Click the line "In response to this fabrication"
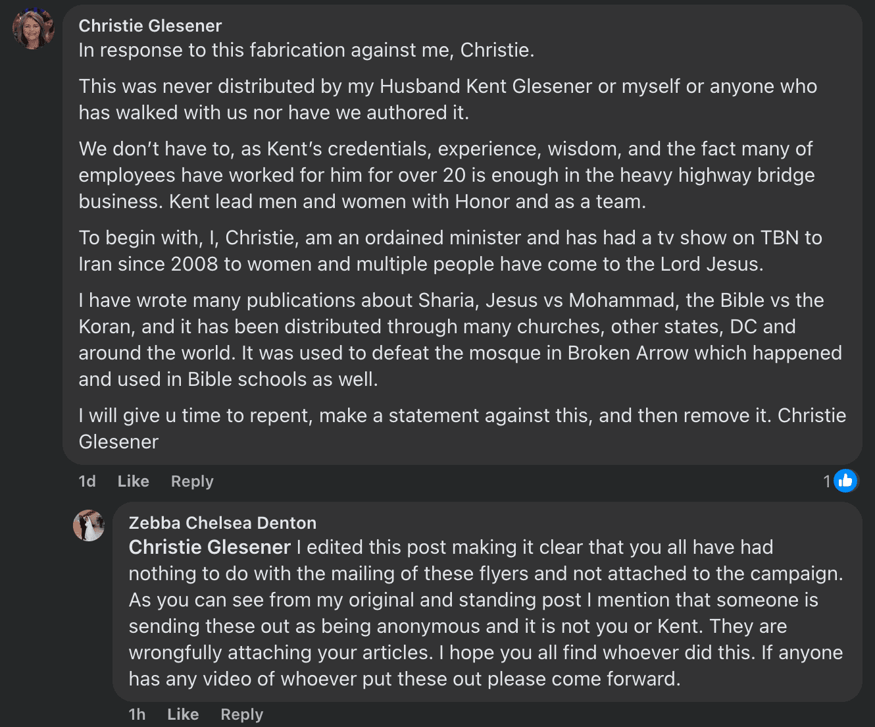Image resolution: width=875 pixels, height=727 pixels. (x=306, y=50)
